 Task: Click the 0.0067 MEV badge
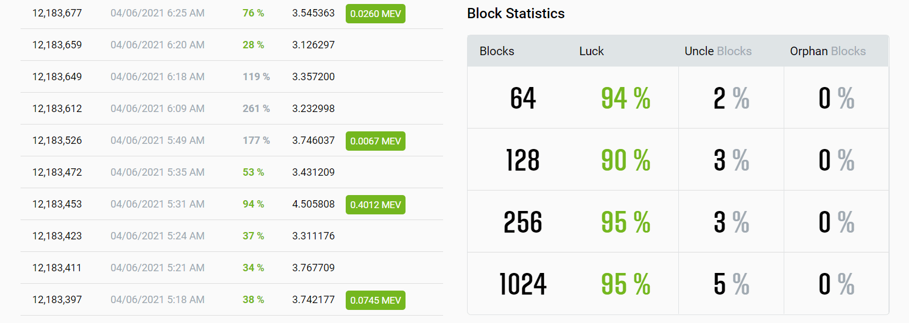[x=375, y=141]
